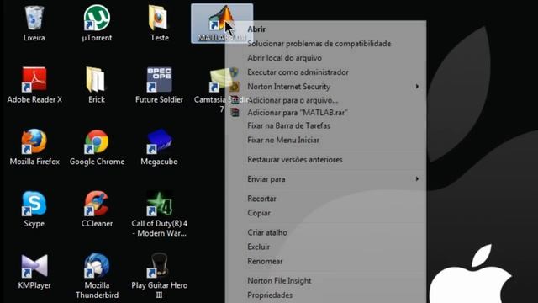Select the Future Soldier shortcut
This screenshot has height=303, width=538.
[x=159, y=85]
